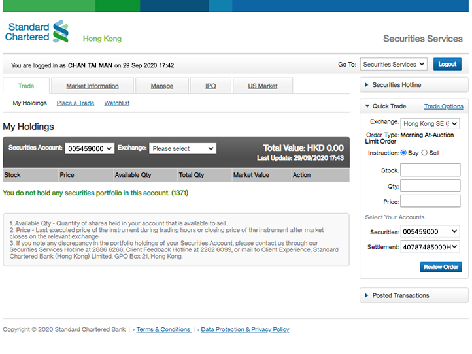Switch to the Trade tab
The image size is (472, 354).
click(26, 86)
